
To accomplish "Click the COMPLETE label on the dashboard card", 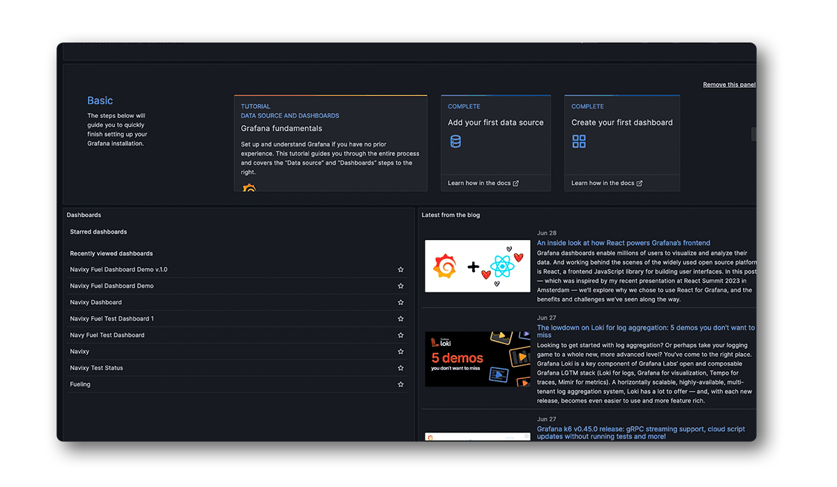I will click(587, 107).
